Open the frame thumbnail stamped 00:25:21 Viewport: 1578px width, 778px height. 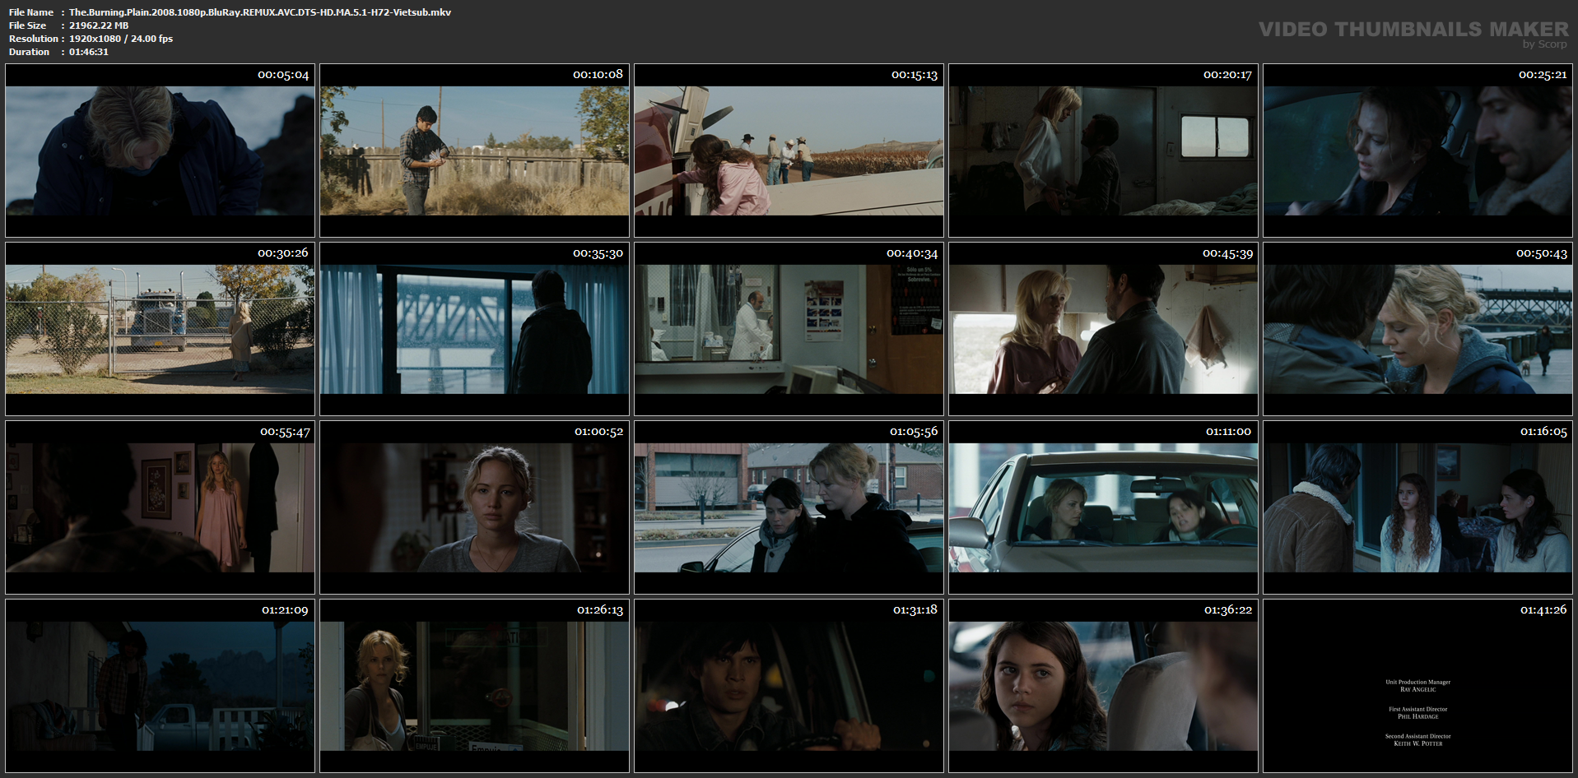coord(1417,151)
